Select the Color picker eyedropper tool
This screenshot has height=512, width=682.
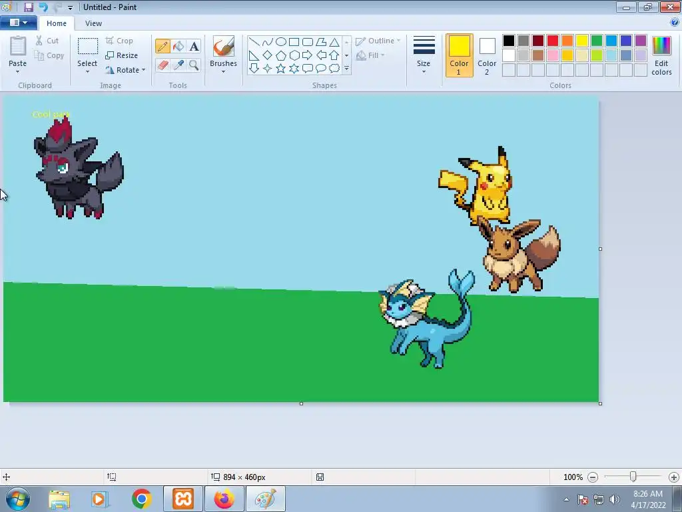pos(178,65)
